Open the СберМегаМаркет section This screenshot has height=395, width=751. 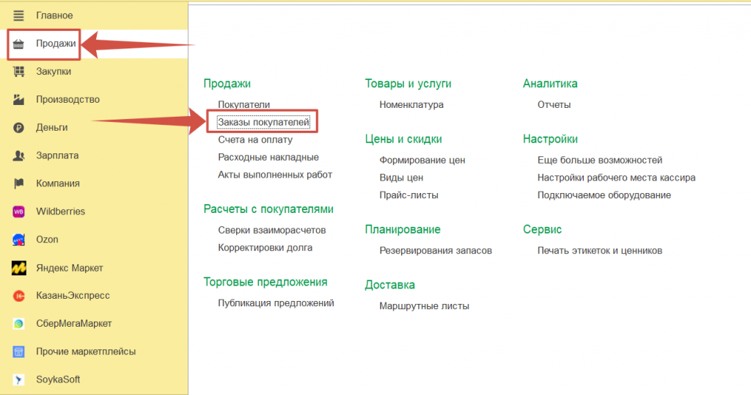pos(73,324)
